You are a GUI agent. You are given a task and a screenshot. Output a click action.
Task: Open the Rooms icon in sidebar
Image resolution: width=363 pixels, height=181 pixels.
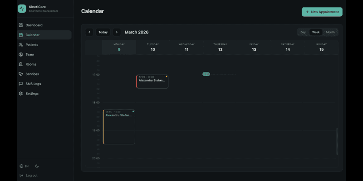point(21,64)
